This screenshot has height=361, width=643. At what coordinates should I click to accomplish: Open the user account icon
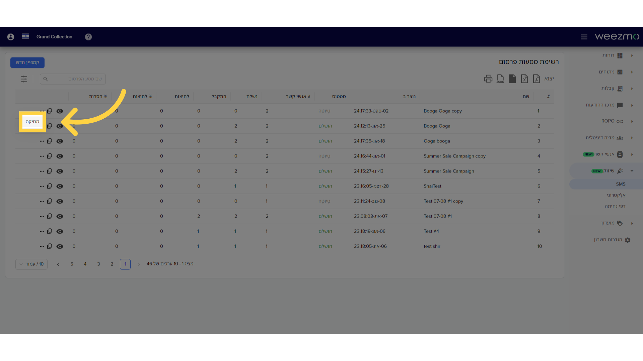tap(11, 37)
